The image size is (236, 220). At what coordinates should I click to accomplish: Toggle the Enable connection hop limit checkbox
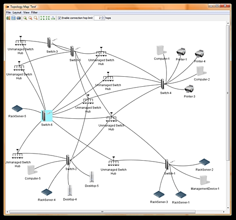click(x=59, y=18)
